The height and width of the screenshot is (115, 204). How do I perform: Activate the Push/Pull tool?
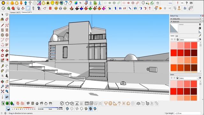click(x=7, y=50)
